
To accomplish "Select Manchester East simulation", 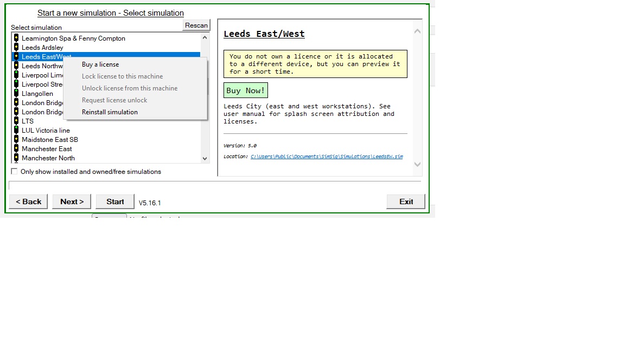I will 47,148.
